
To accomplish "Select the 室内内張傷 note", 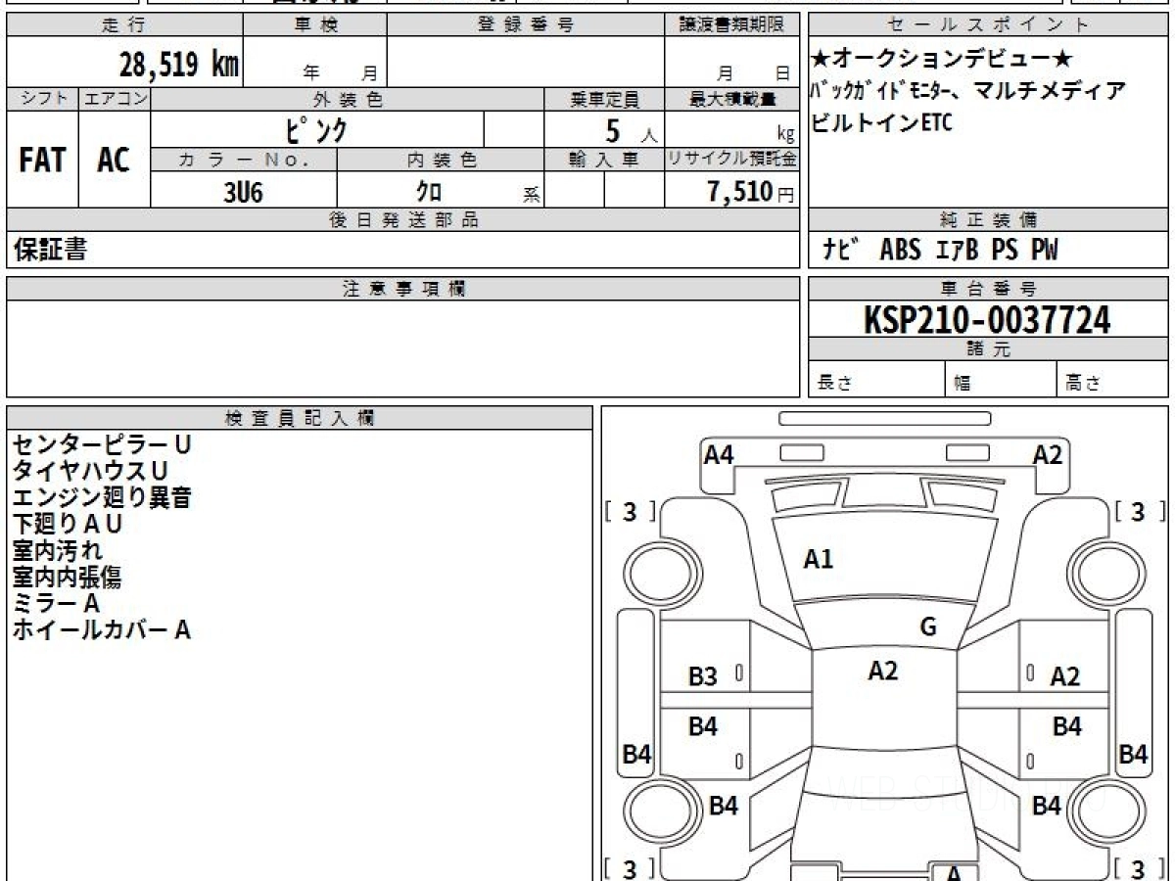I will click(x=68, y=577).
